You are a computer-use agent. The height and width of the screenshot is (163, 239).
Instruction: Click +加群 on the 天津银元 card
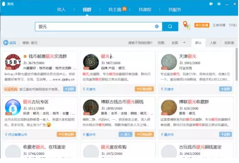click(225, 89)
